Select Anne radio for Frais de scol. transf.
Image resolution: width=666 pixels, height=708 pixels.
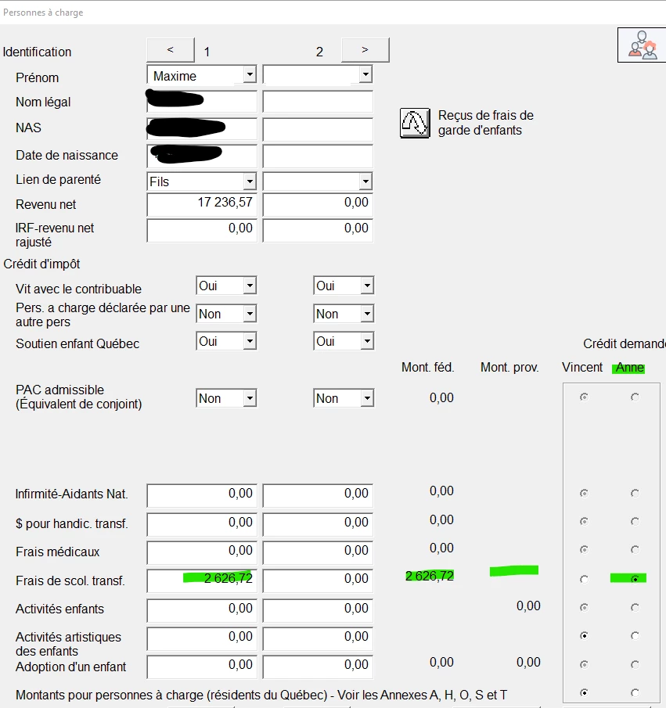pyautogui.click(x=635, y=579)
